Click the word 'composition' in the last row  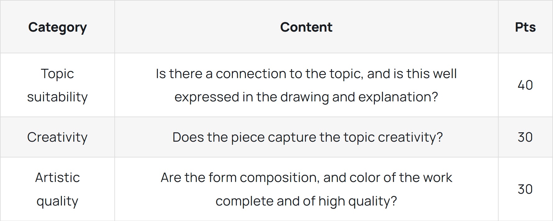pyautogui.click(x=279, y=178)
